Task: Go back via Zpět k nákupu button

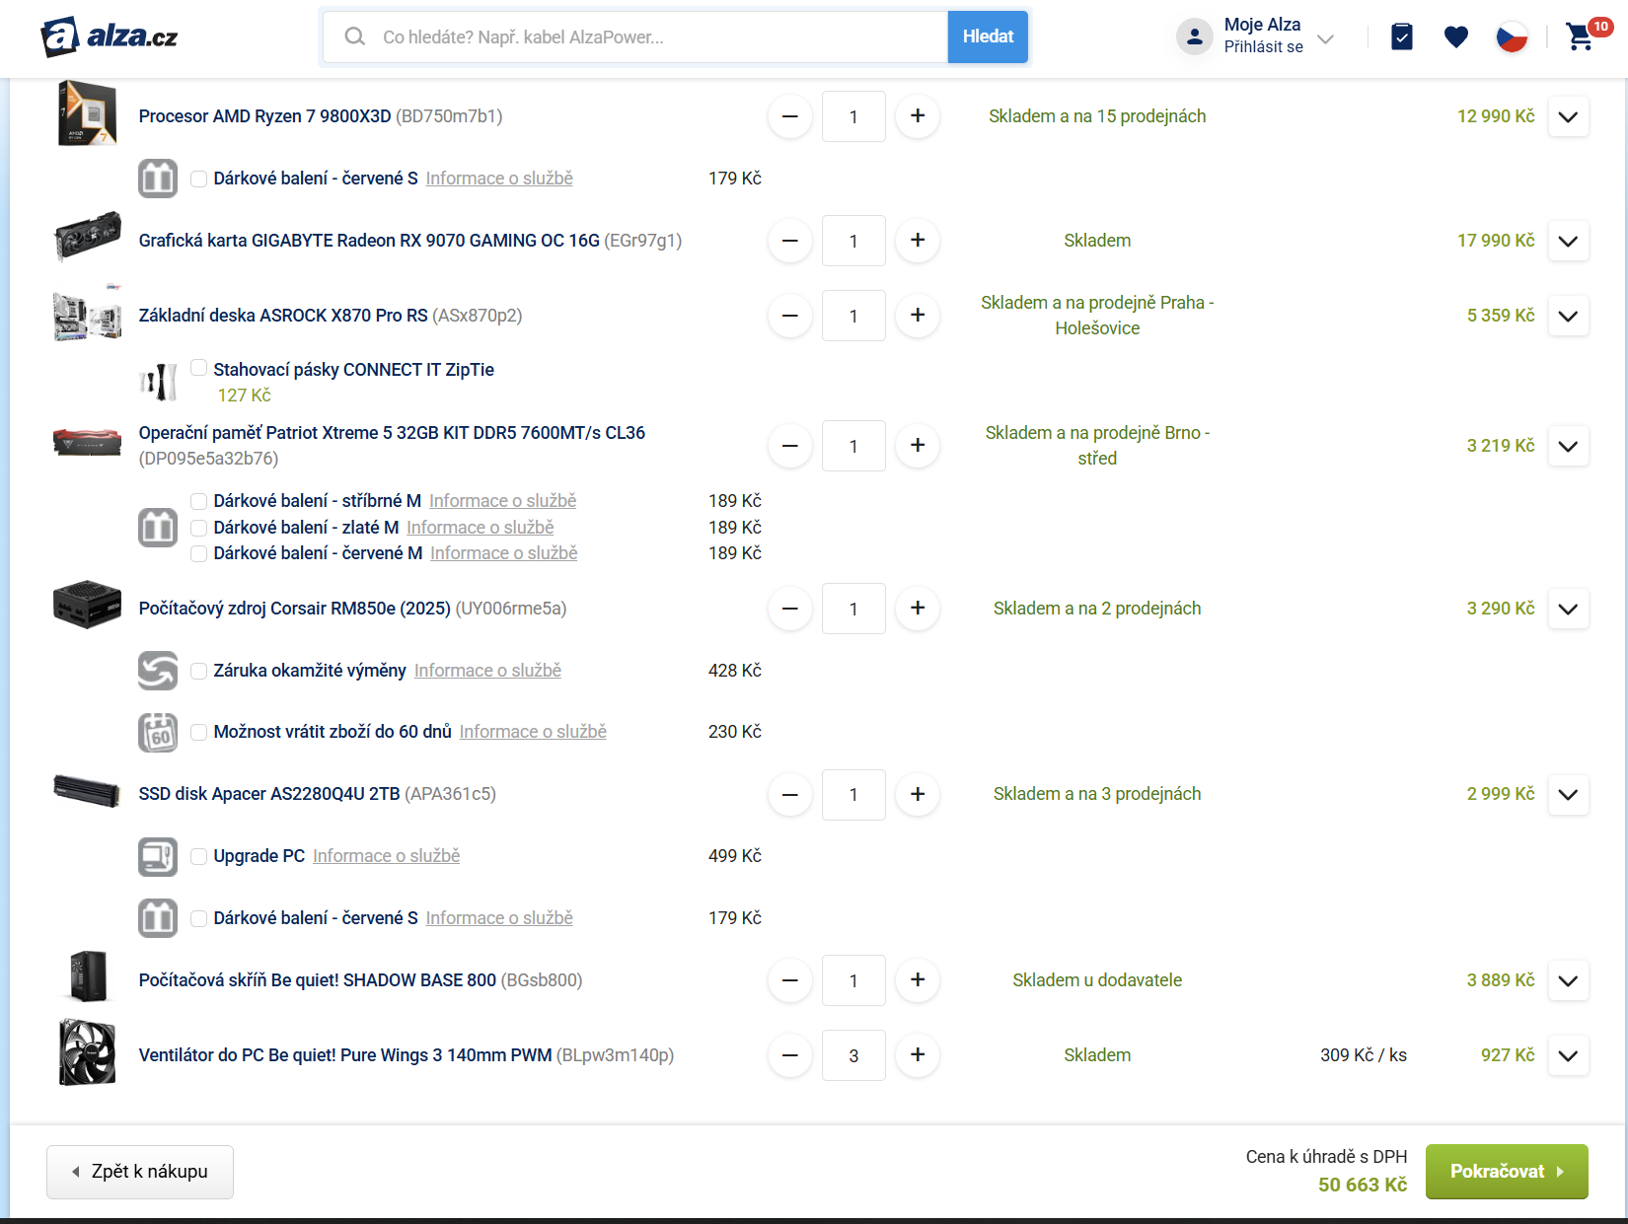Action: 140,1172
